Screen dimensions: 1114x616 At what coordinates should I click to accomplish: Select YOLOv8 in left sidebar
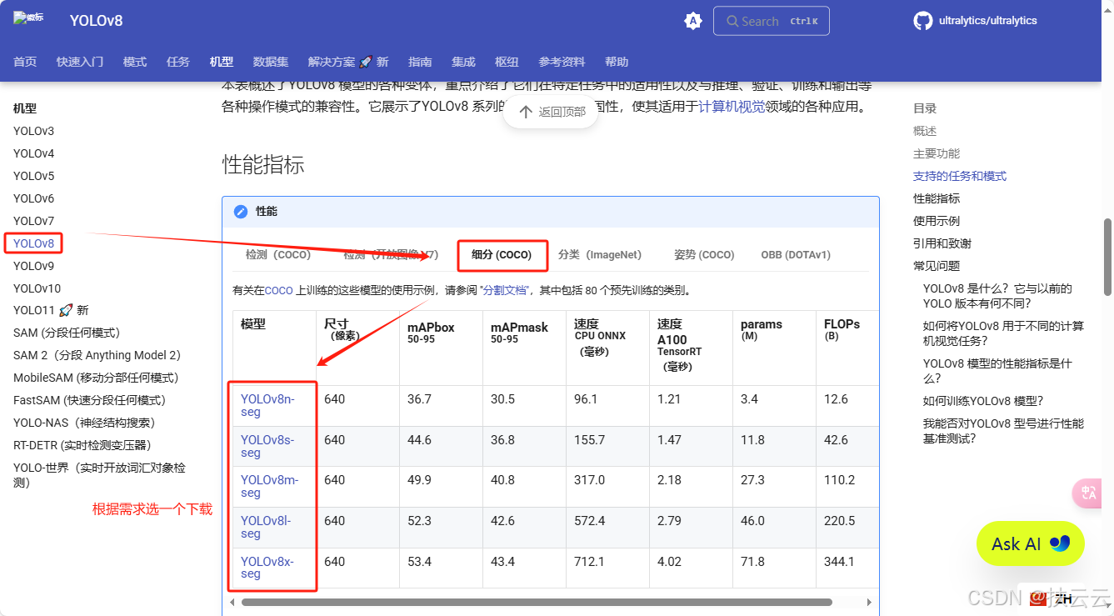[x=33, y=243]
